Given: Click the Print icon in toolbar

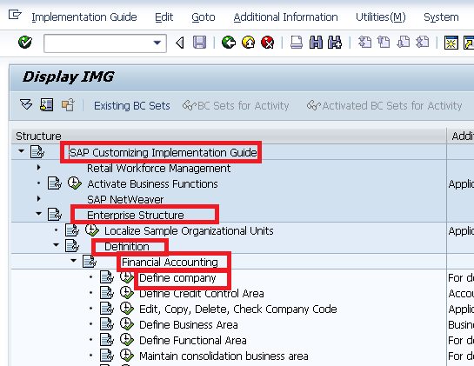Looking at the screenshot, I should [x=297, y=43].
